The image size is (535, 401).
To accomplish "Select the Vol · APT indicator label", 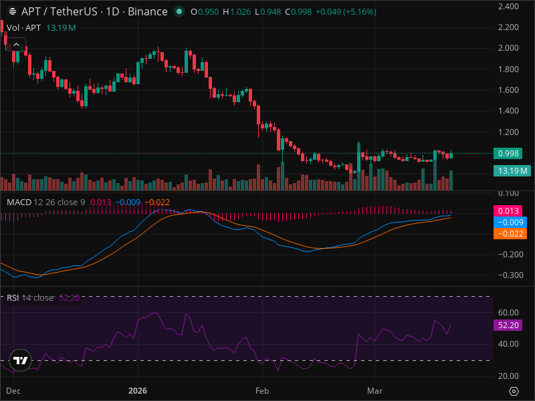I will pos(23,27).
